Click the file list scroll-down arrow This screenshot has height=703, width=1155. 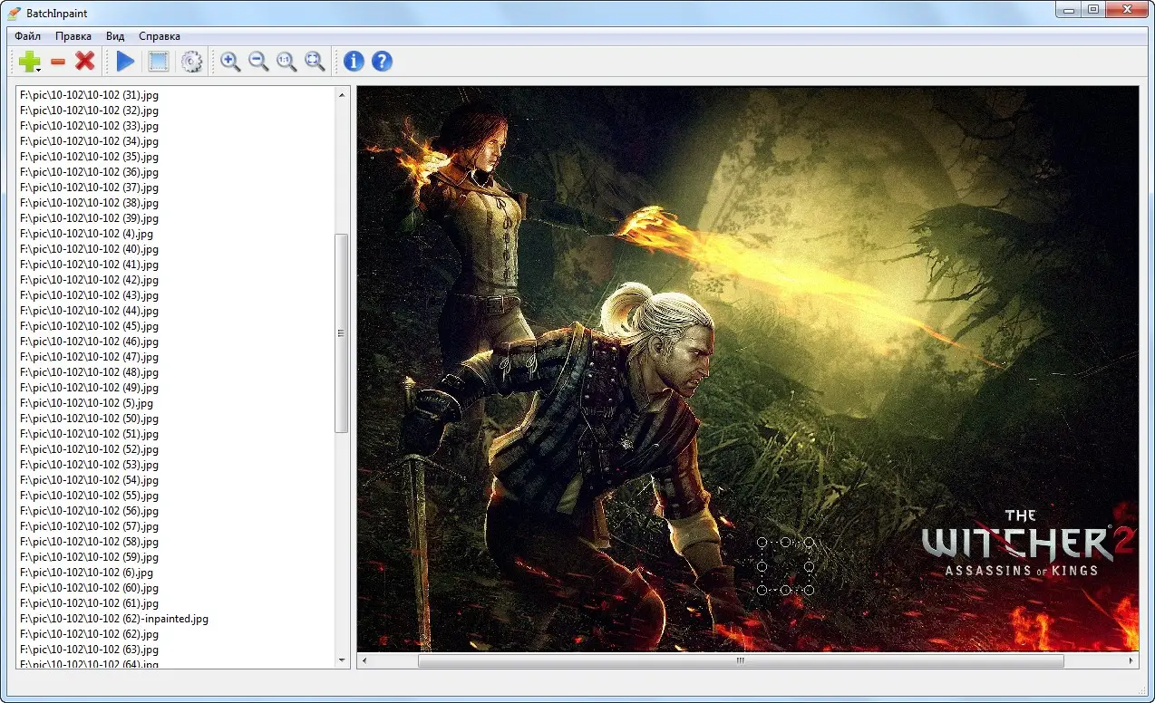point(342,660)
